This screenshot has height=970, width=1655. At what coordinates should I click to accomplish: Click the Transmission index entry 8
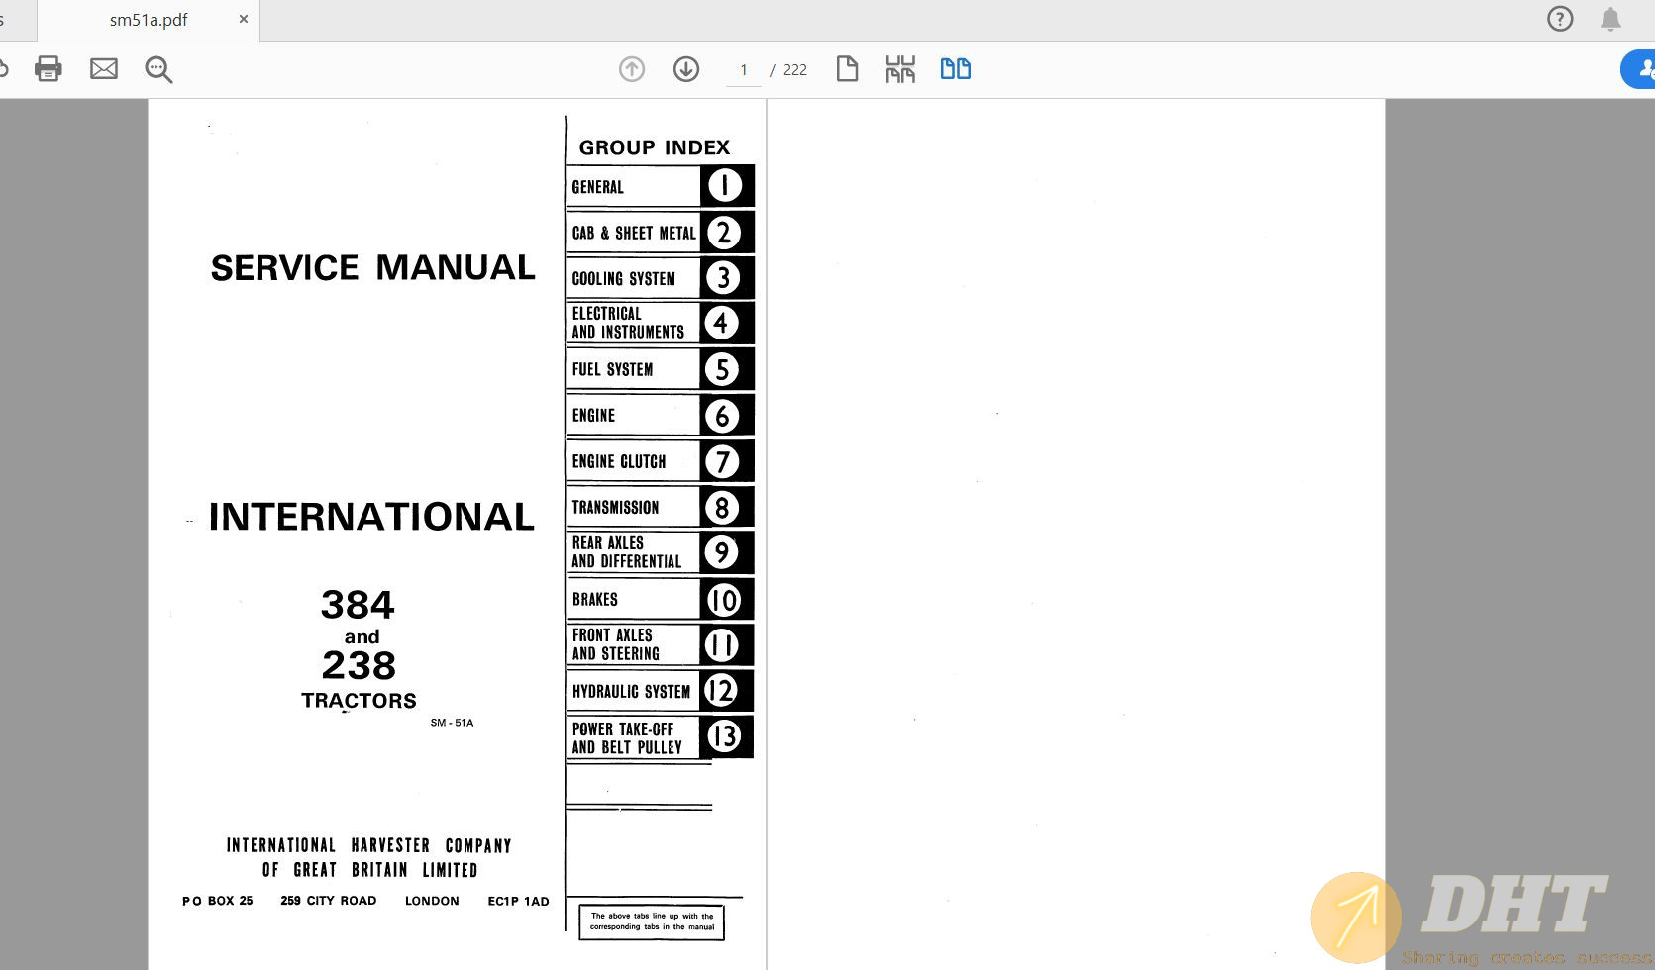(x=660, y=508)
